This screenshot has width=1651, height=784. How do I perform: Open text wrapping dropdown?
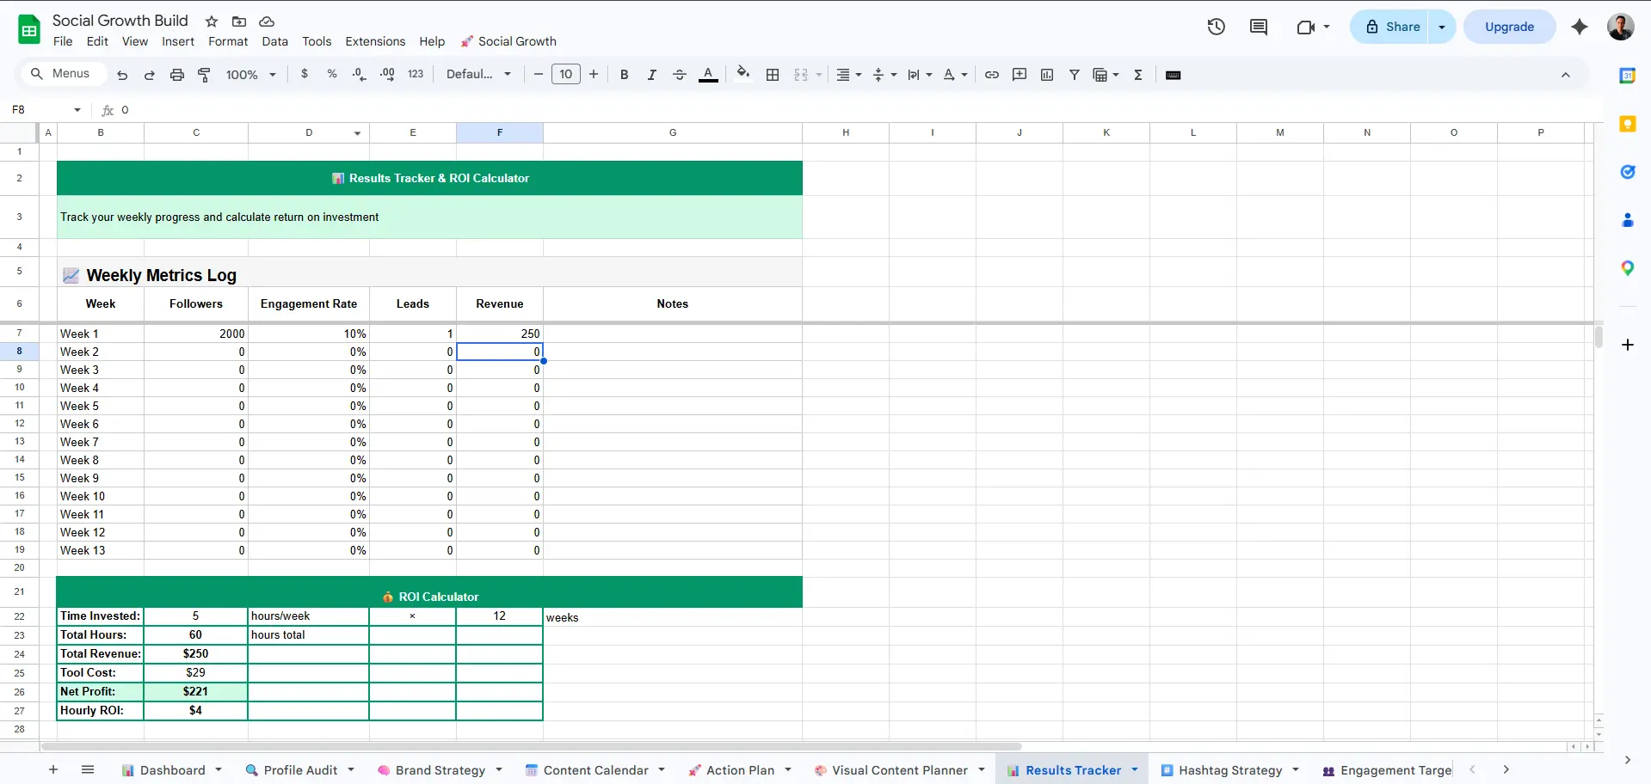(920, 75)
